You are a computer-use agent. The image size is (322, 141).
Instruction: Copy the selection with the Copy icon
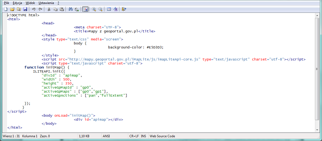pos(55,9)
